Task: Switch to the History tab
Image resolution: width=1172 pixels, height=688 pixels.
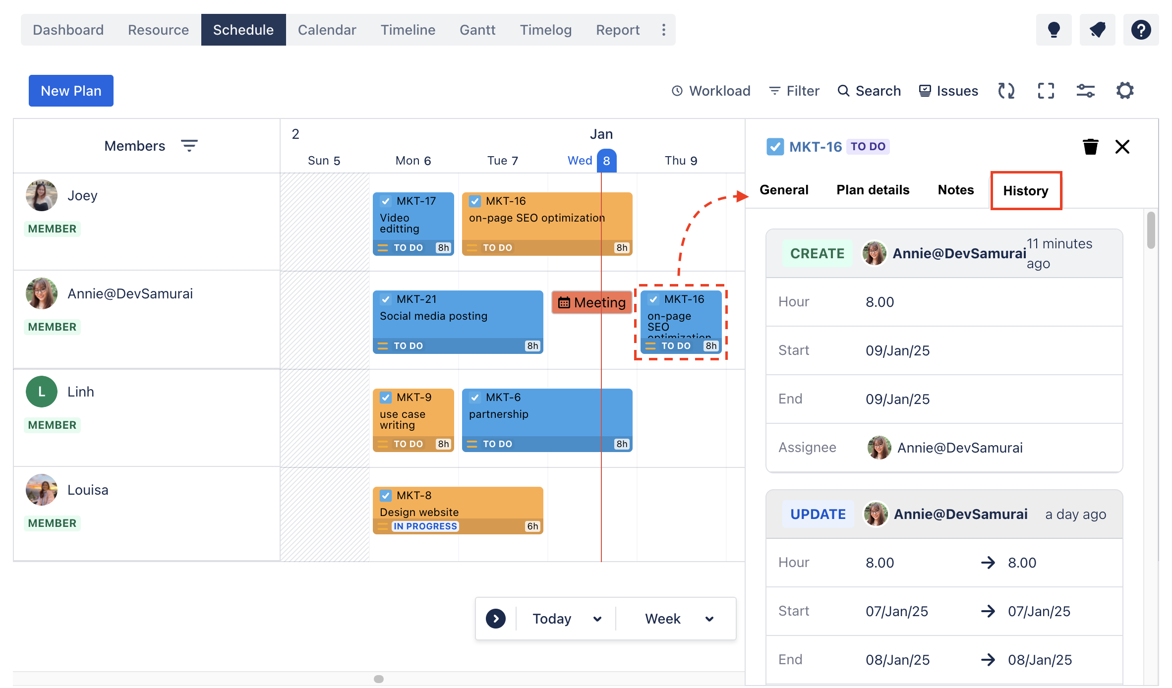Action: [1026, 190]
